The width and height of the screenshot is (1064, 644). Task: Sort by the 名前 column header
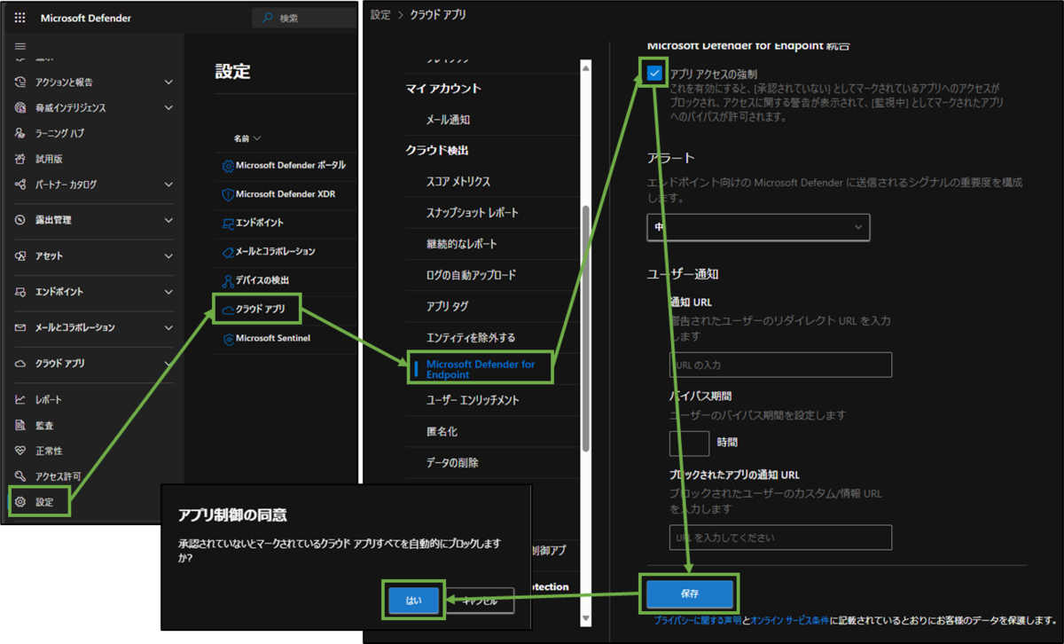click(x=247, y=139)
